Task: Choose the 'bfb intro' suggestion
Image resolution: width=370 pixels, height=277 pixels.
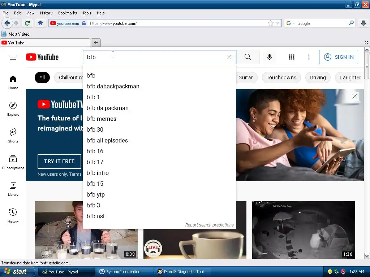Action: [x=159, y=173]
